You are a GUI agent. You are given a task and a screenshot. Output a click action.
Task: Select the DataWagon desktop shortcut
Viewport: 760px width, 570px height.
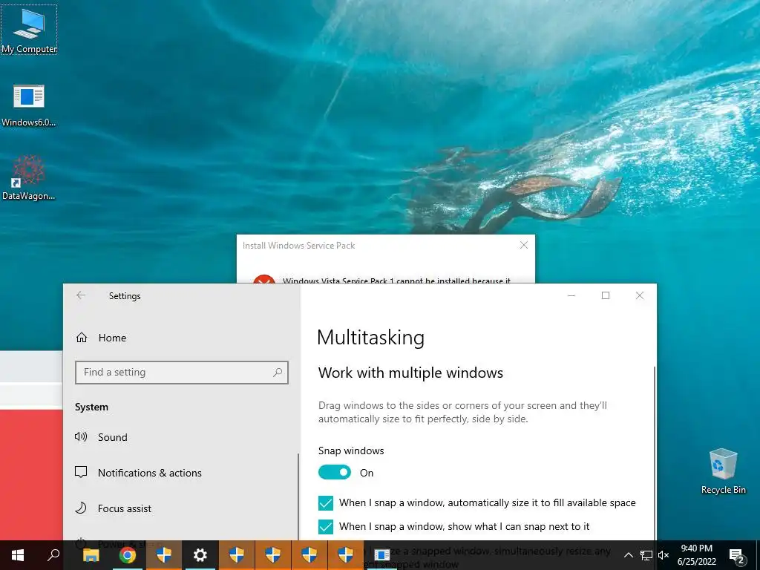(29, 178)
